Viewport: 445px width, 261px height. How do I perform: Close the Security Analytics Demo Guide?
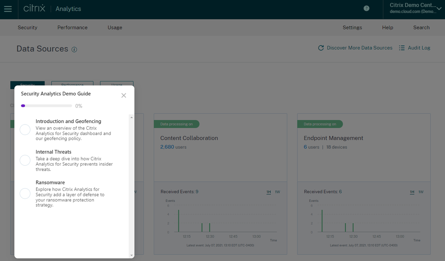click(124, 95)
